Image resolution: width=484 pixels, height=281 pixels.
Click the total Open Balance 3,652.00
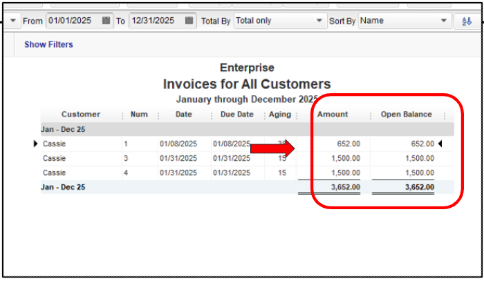420,187
